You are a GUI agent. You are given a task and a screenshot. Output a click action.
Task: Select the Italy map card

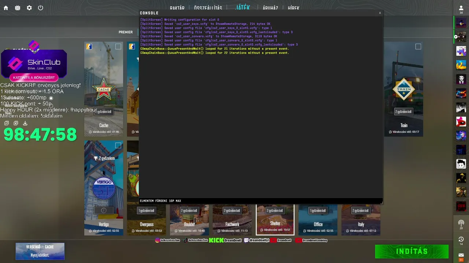coord(361,220)
